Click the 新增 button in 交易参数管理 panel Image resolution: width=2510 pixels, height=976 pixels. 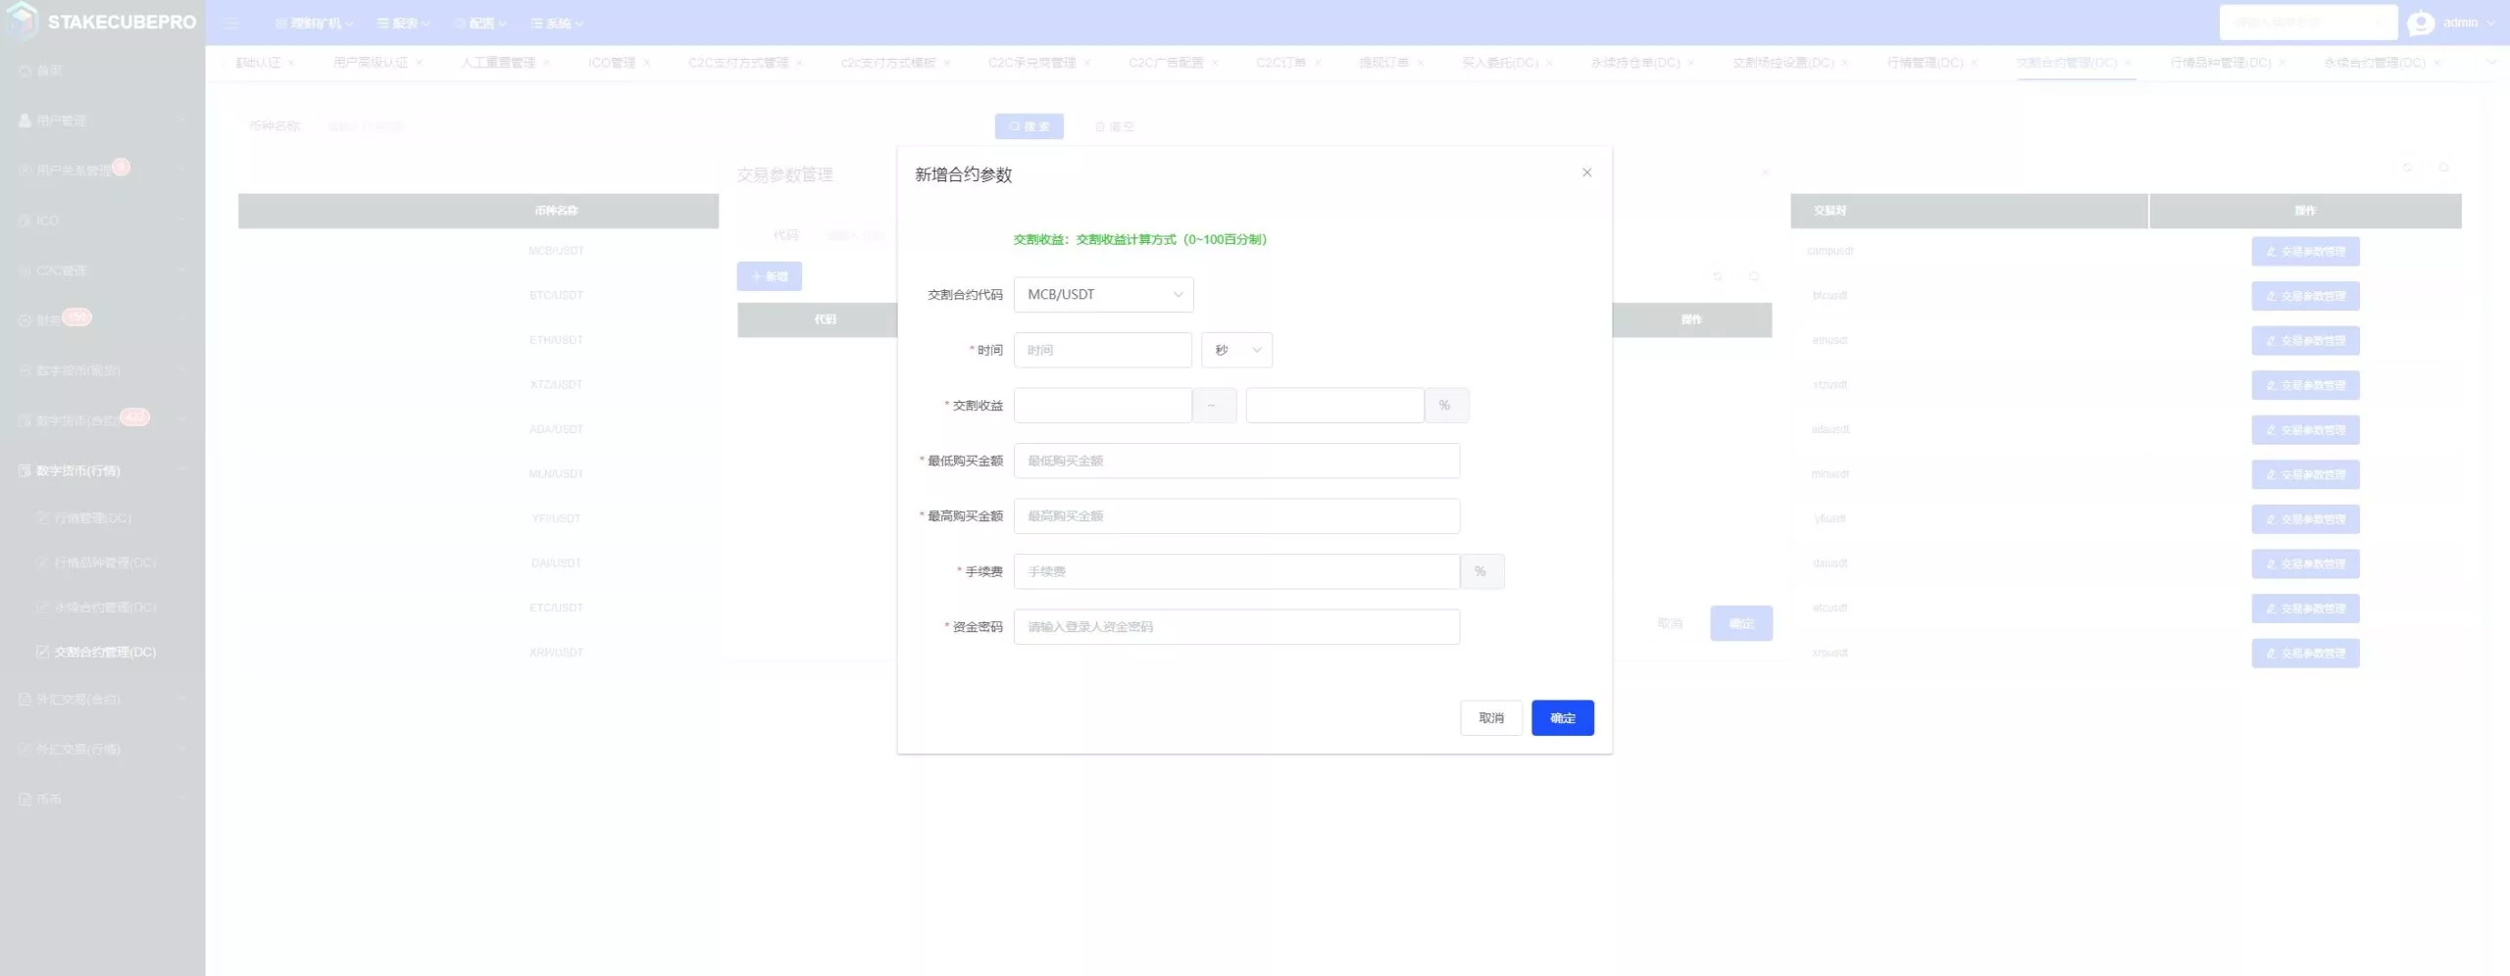coord(769,276)
